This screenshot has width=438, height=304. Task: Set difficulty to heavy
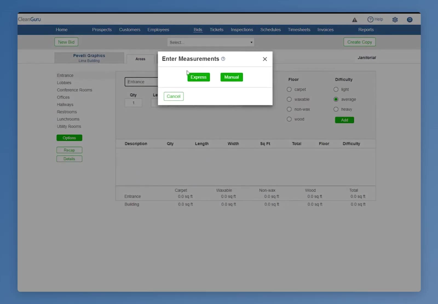336,109
